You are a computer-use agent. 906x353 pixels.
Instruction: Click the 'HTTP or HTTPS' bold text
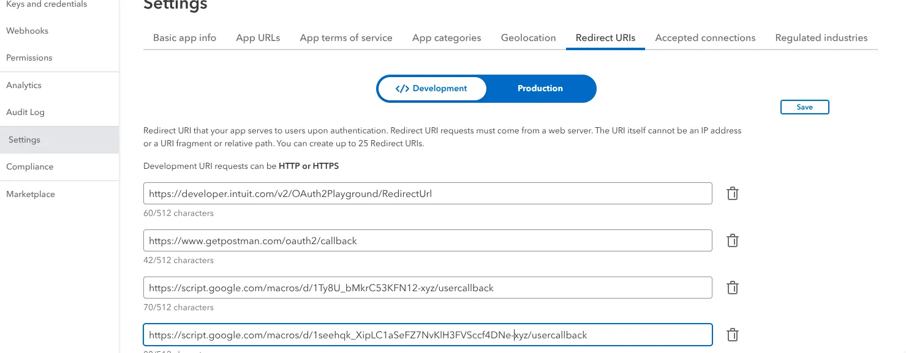[x=309, y=166]
